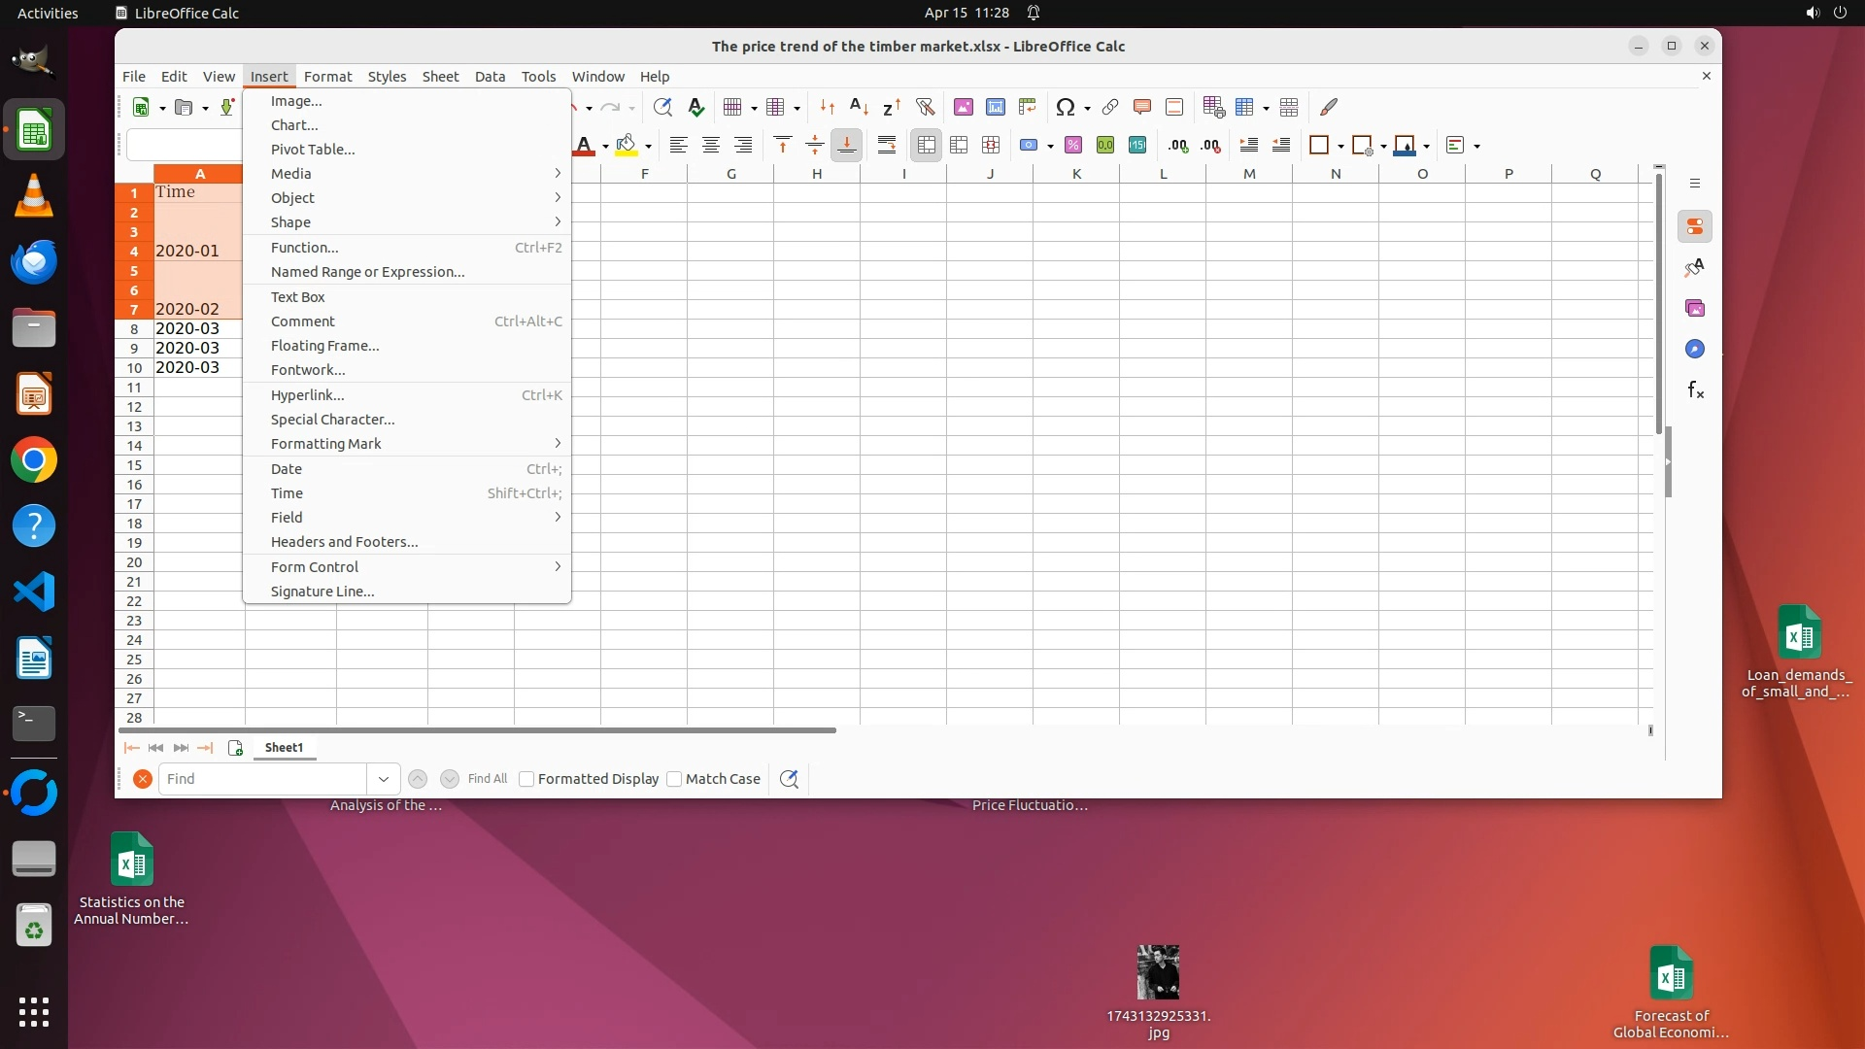Click the Find All button
Viewport: 1865px width, 1049px height.
point(487,779)
